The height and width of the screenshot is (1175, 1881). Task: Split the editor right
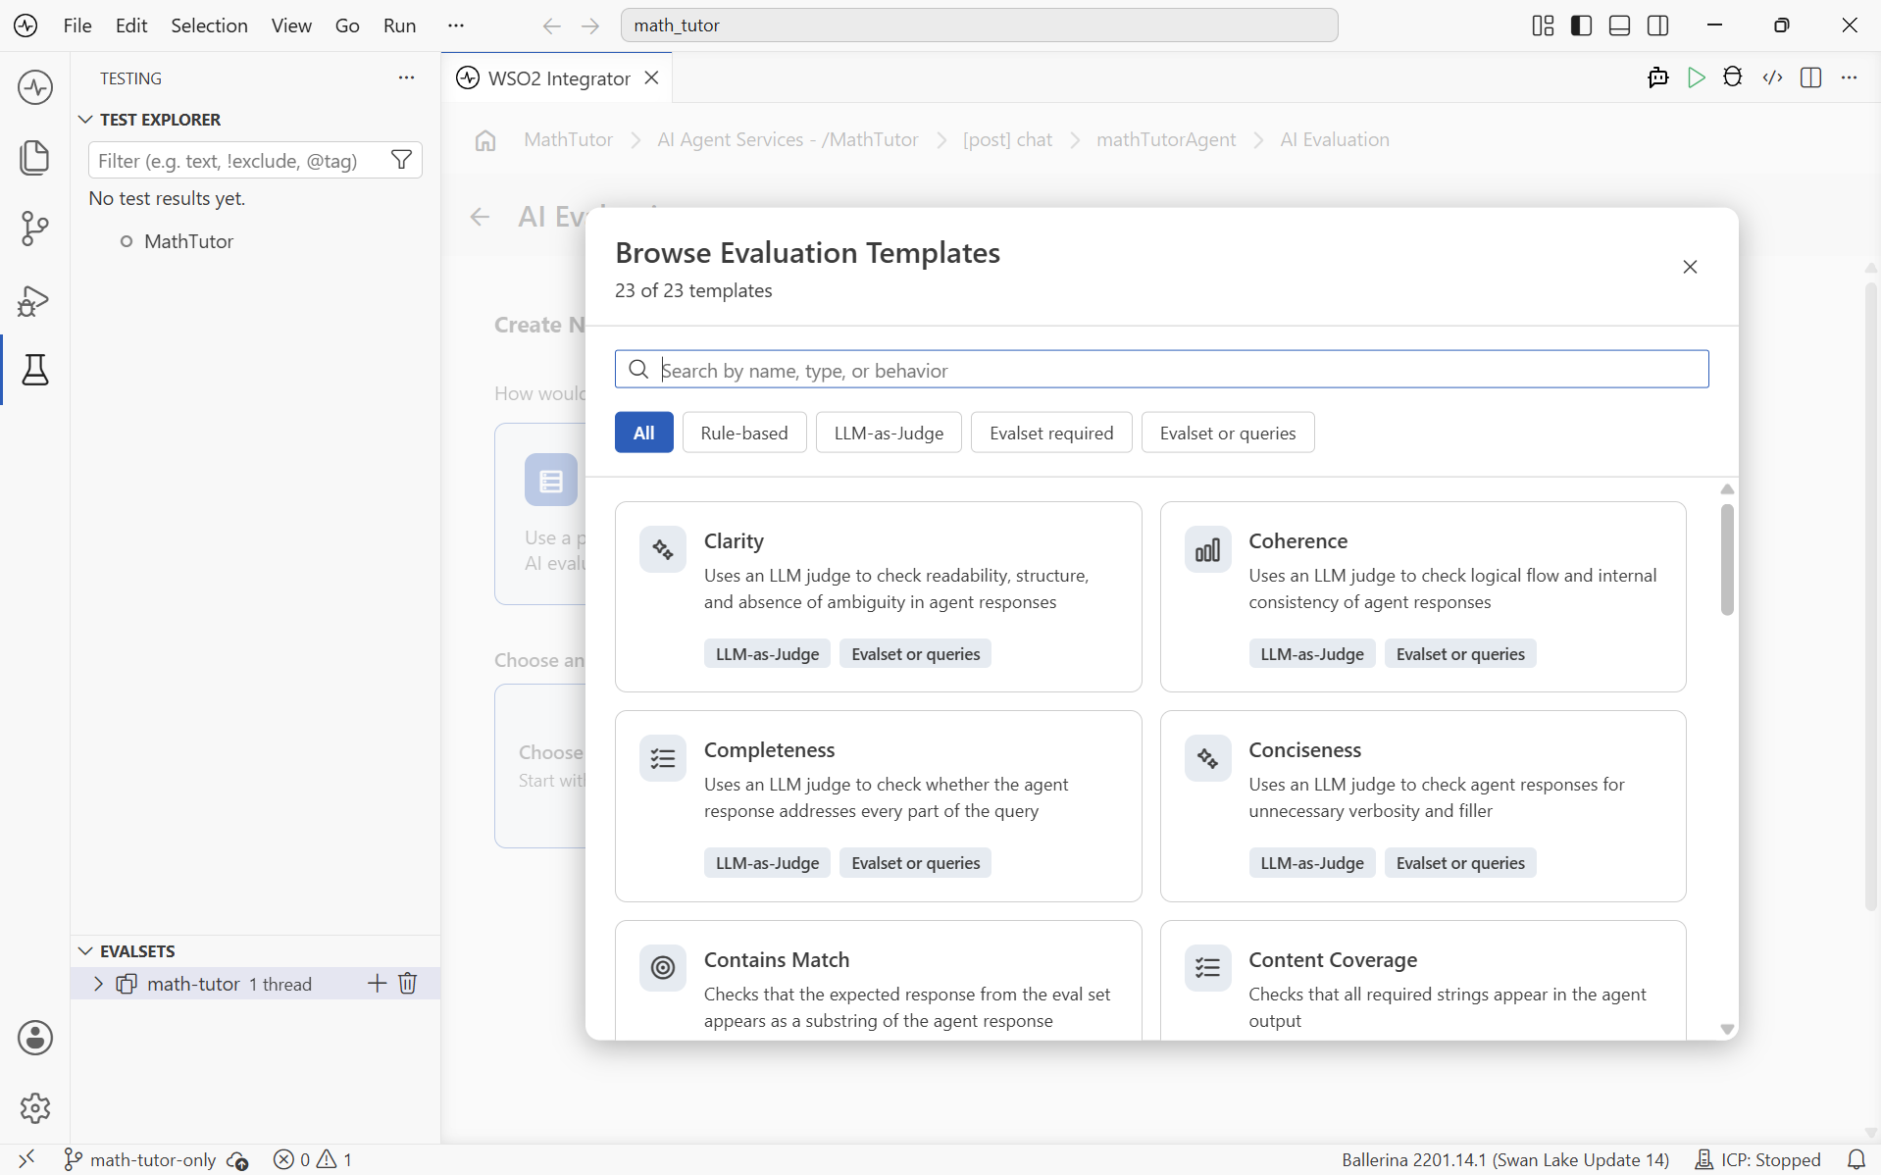1811,77
